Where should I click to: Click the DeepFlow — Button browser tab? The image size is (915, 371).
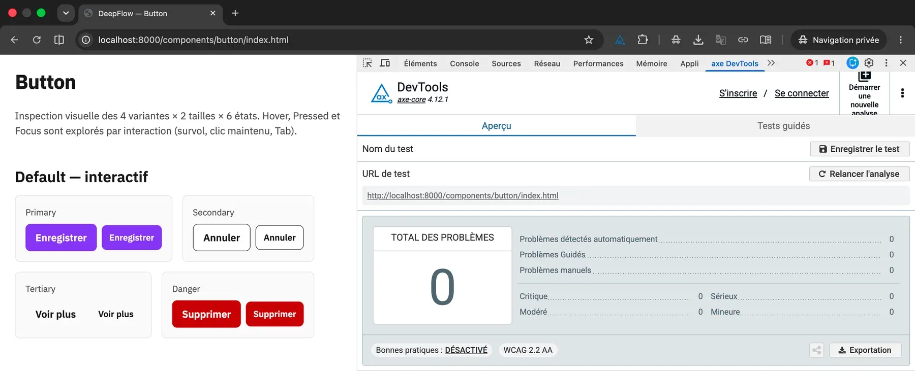point(150,14)
